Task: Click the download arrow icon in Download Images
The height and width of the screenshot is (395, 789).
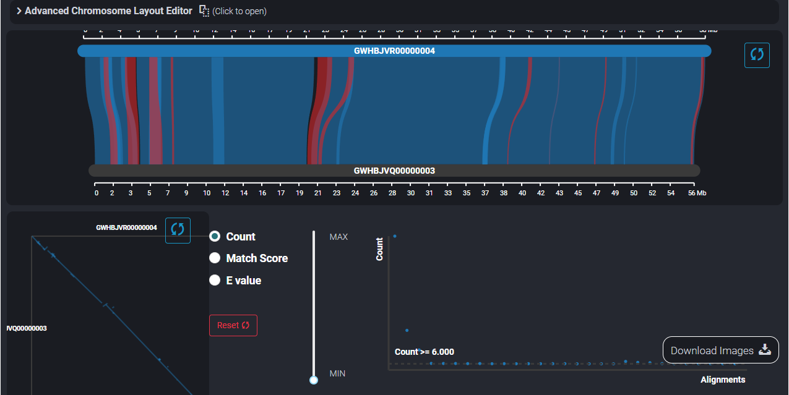Action: pyautogui.click(x=765, y=350)
